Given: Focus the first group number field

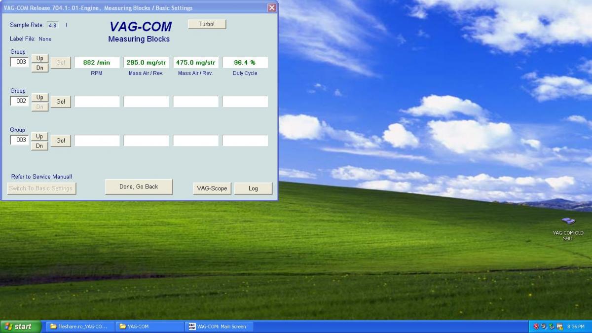Looking at the screenshot, I should point(20,62).
